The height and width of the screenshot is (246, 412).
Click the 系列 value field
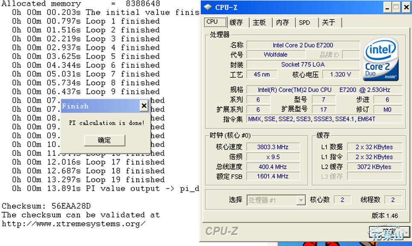click(x=258, y=100)
